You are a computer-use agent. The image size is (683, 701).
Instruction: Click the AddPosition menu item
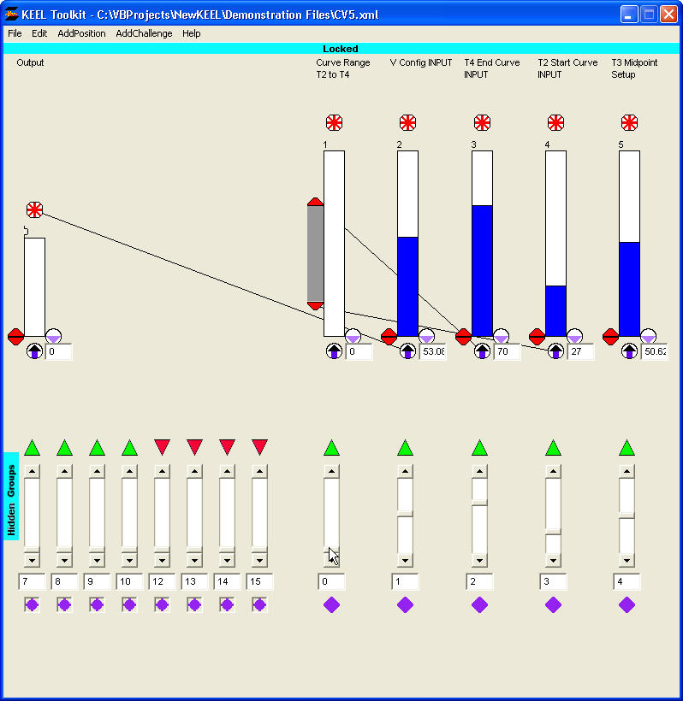(81, 33)
